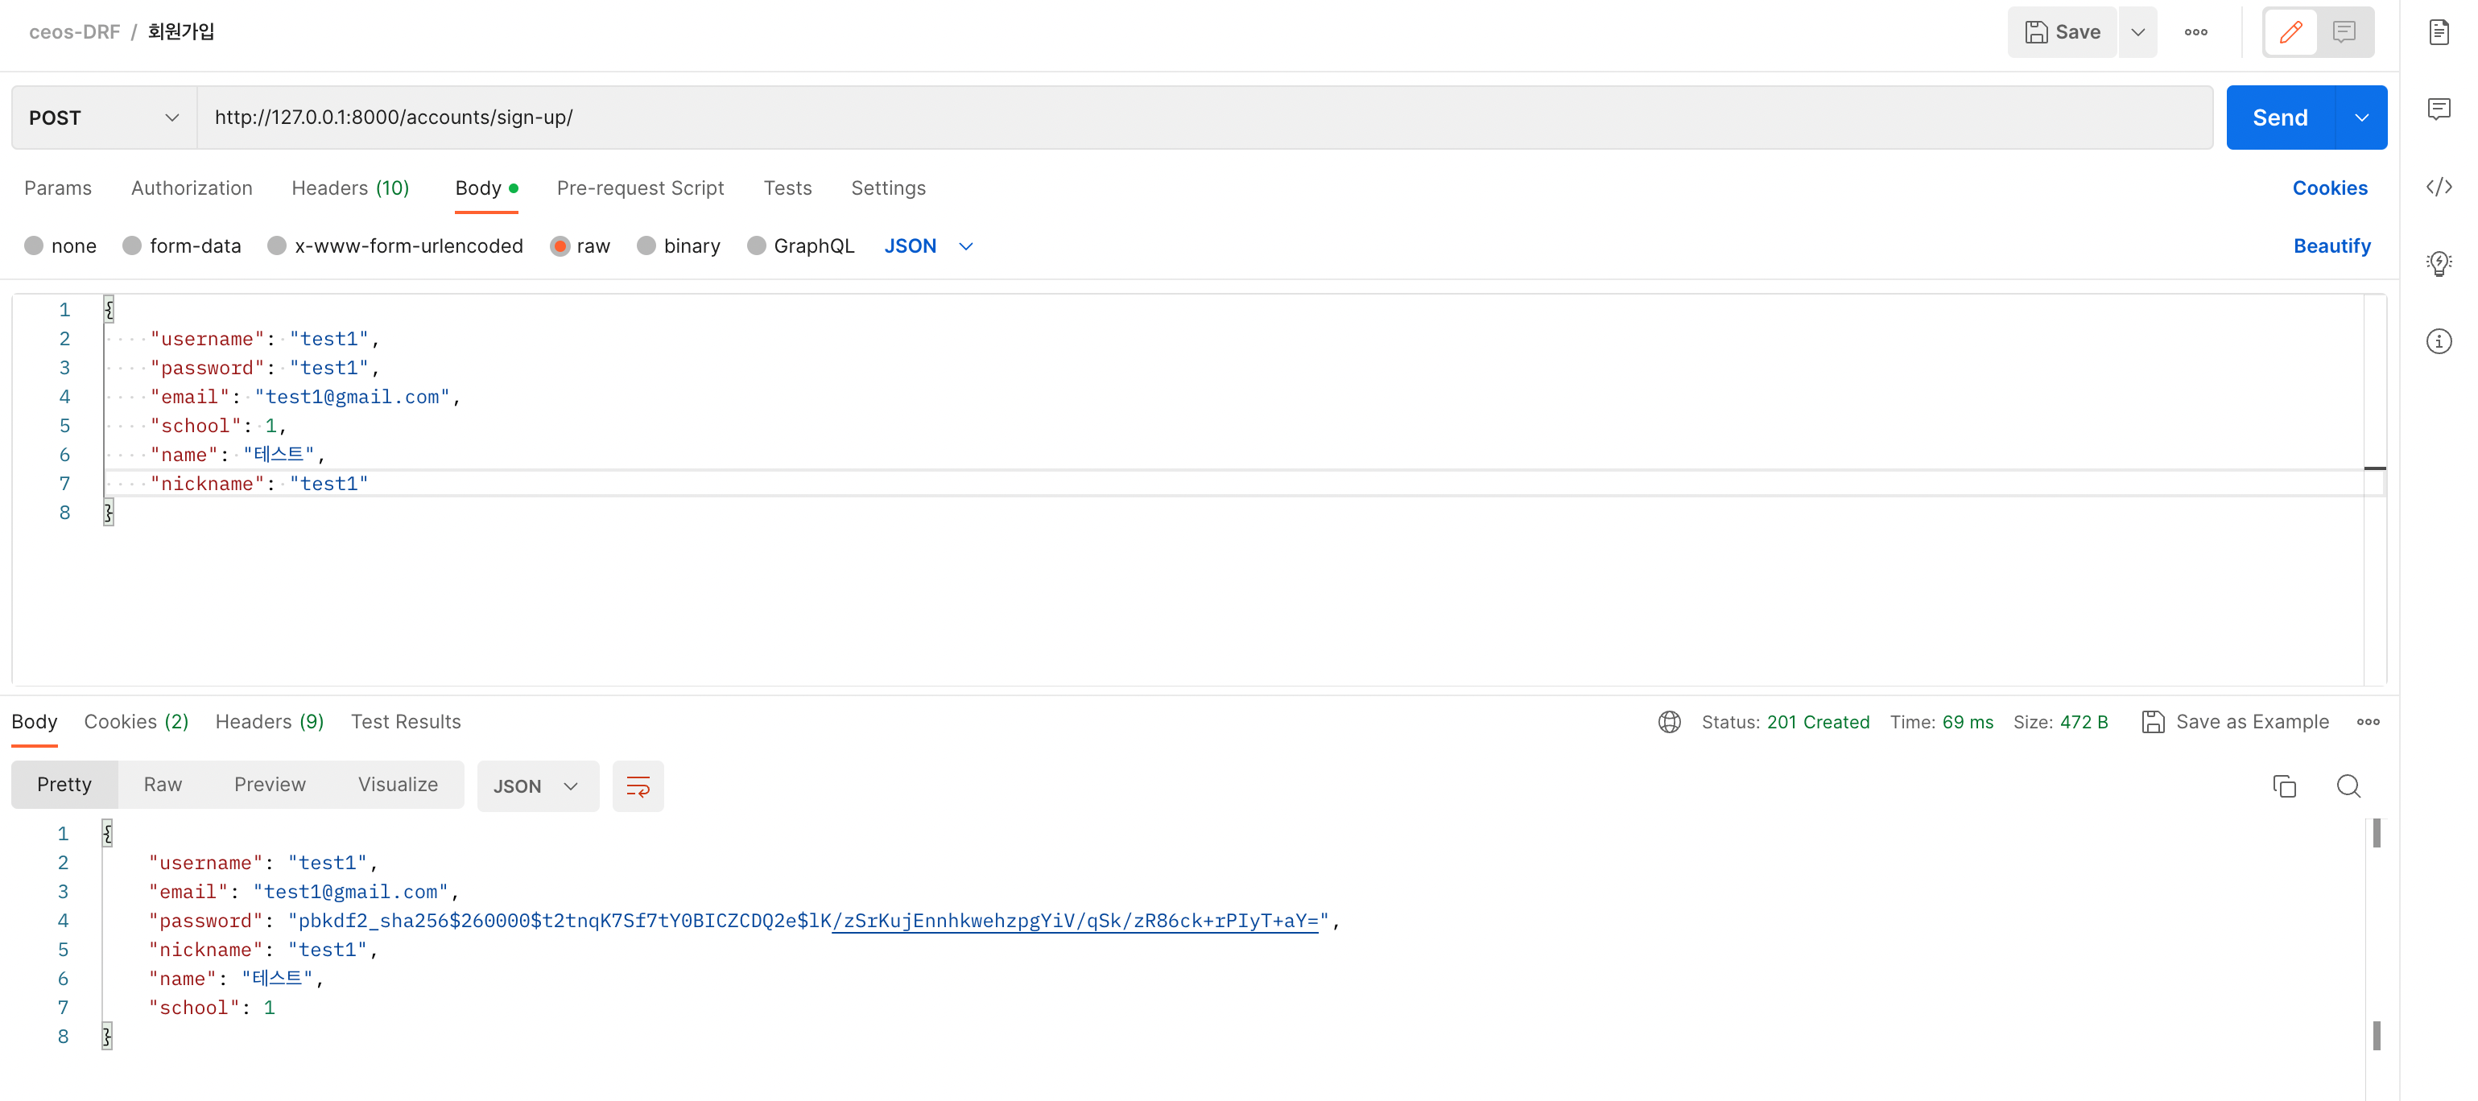Search response with the magnifier icon

click(x=2348, y=786)
